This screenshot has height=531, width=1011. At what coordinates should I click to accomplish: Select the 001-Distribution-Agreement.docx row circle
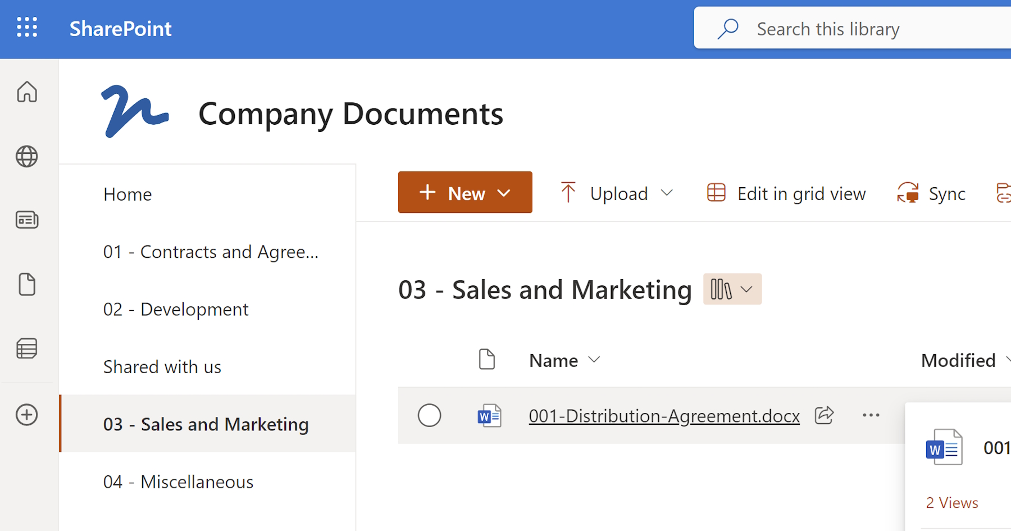point(429,415)
